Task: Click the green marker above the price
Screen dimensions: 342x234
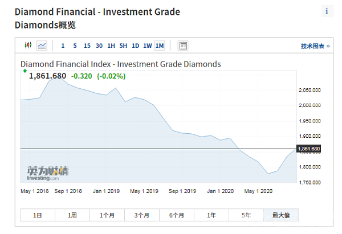Action: (x=25, y=71)
